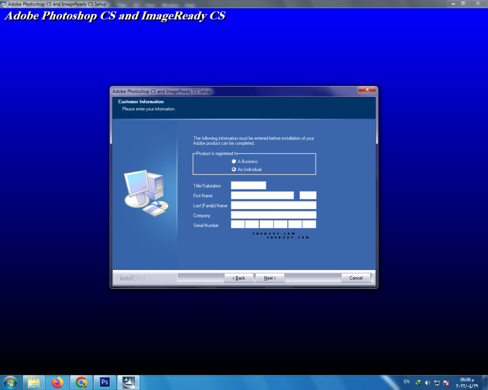Click the EN language indicator
Image resolution: width=488 pixels, height=390 pixels.
click(407, 381)
